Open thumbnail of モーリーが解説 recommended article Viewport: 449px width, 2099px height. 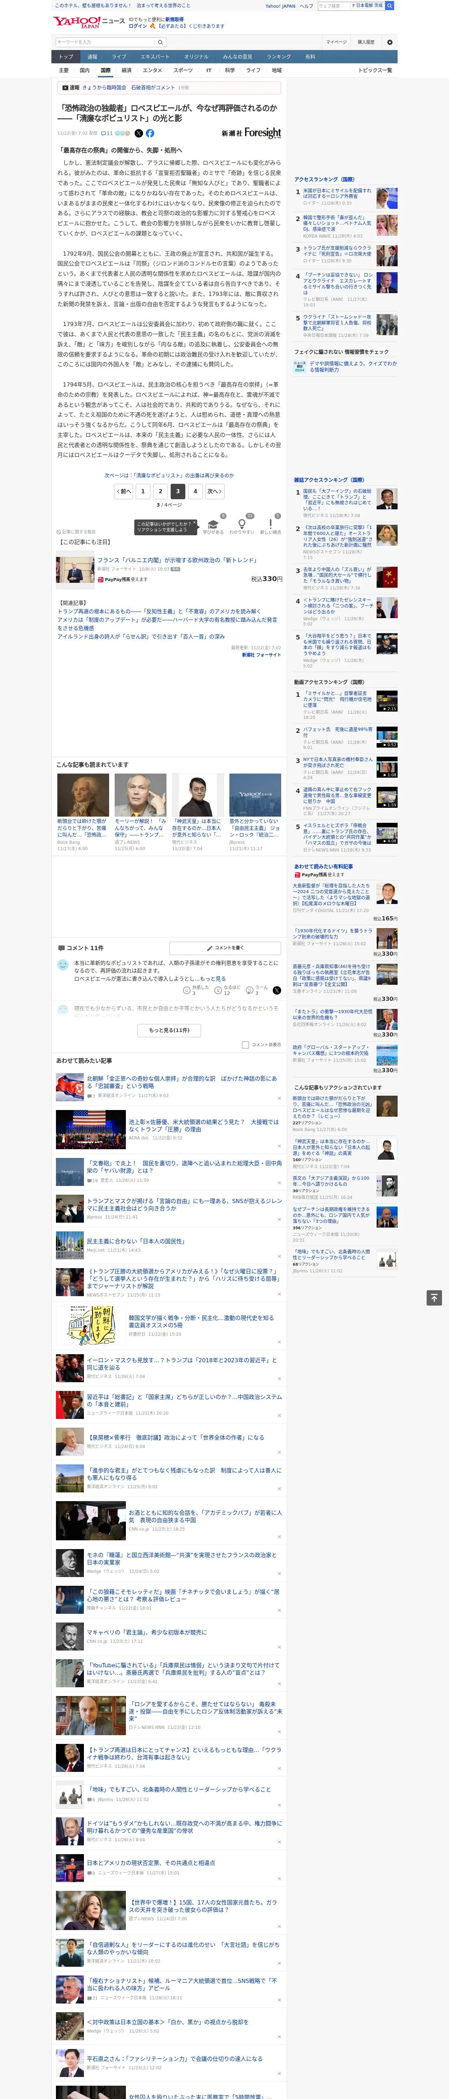pos(140,795)
